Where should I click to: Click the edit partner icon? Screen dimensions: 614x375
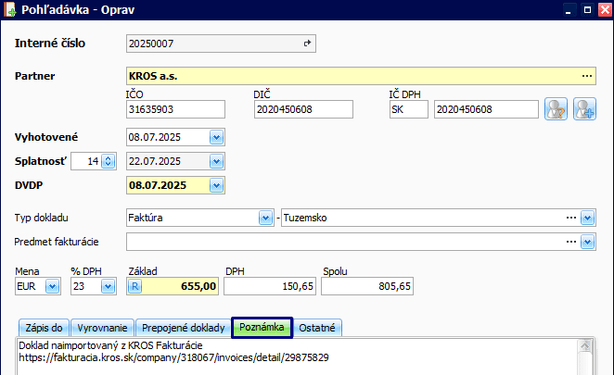pyautogui.click(x=556, y=109)
